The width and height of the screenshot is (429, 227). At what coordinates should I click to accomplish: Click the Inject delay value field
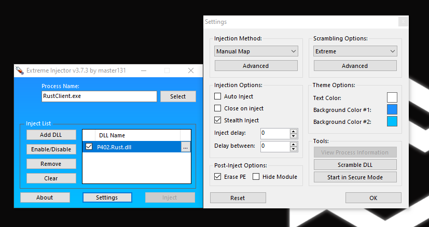tap(275, 134)
